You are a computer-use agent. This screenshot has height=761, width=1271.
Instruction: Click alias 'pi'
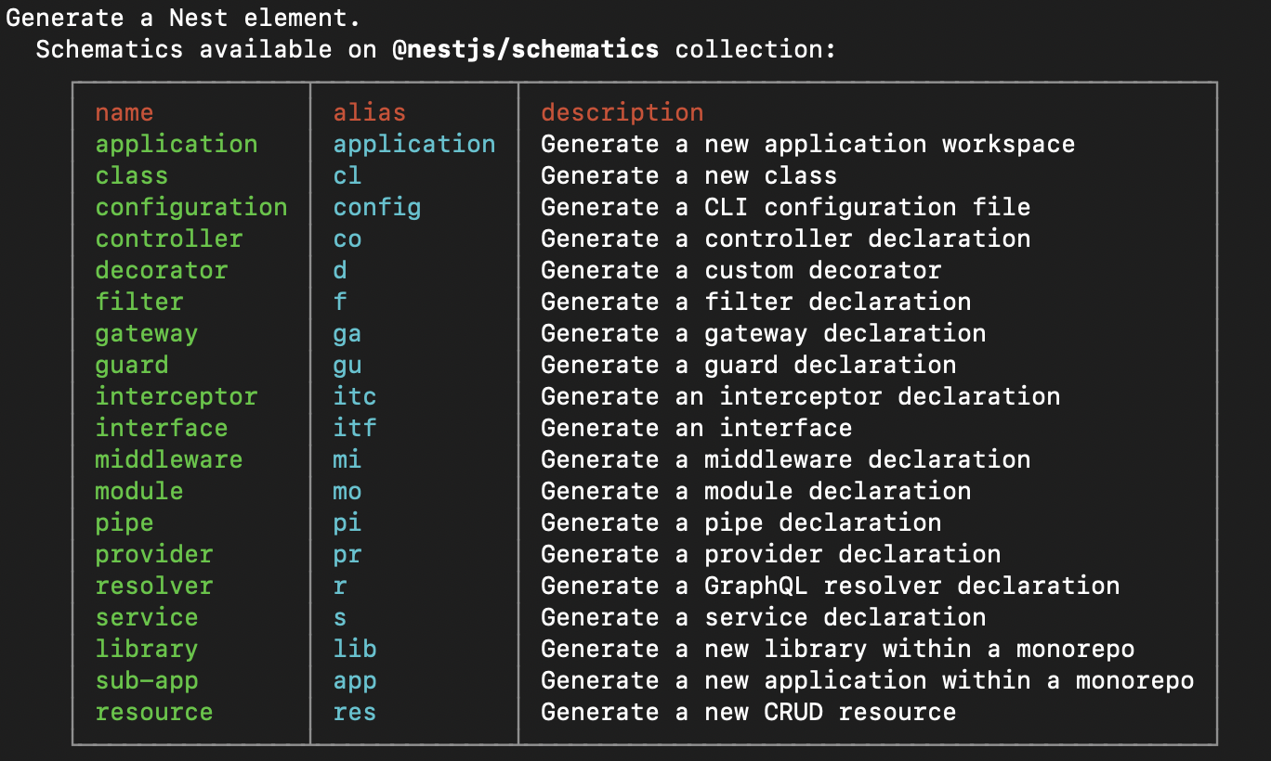point(347,523)
